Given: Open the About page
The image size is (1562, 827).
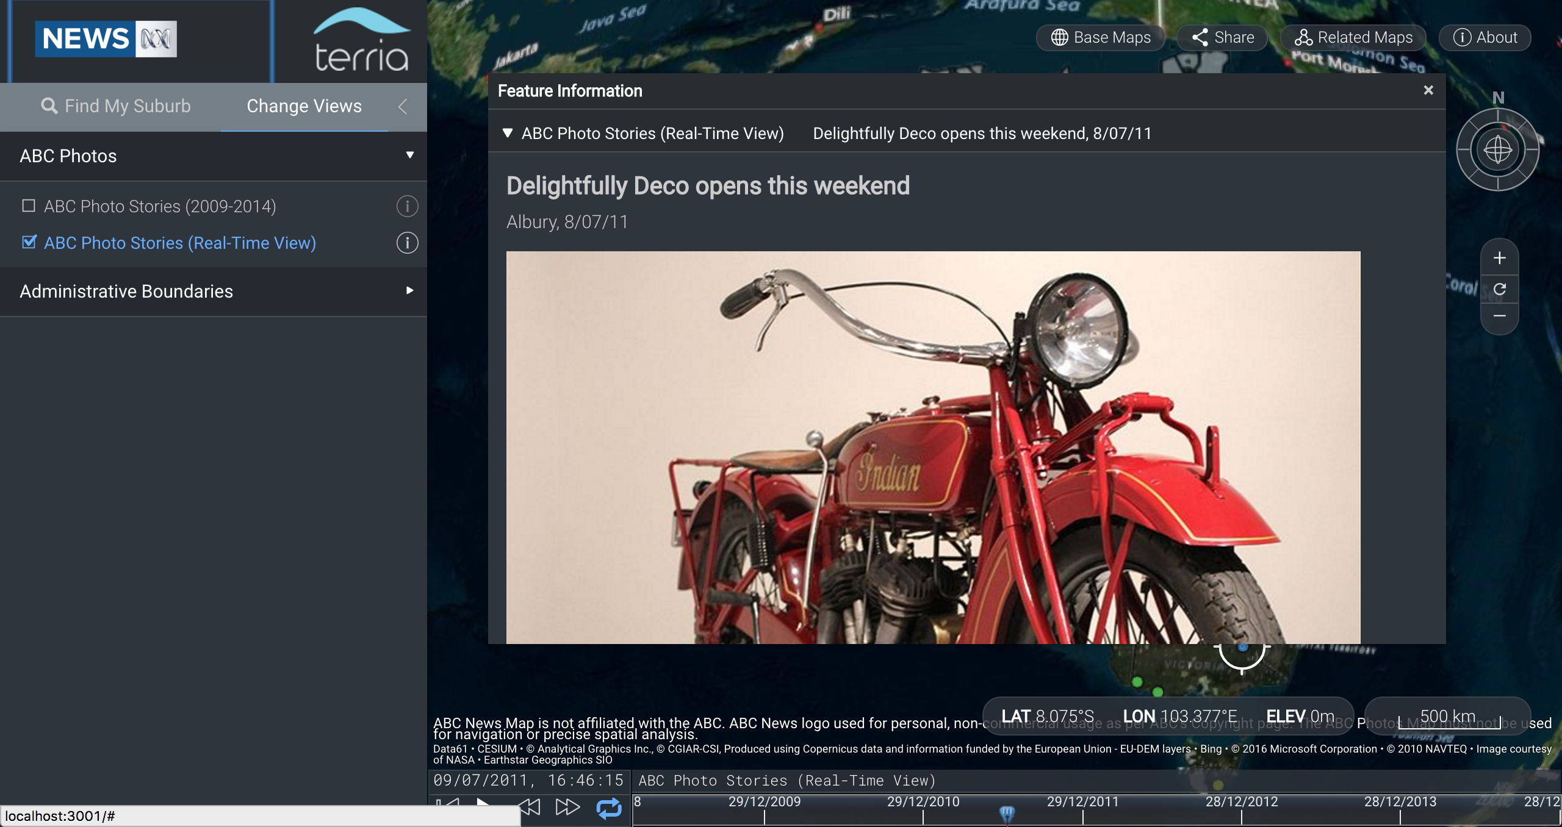Looking at the screenshot, I should point(1485,38).
